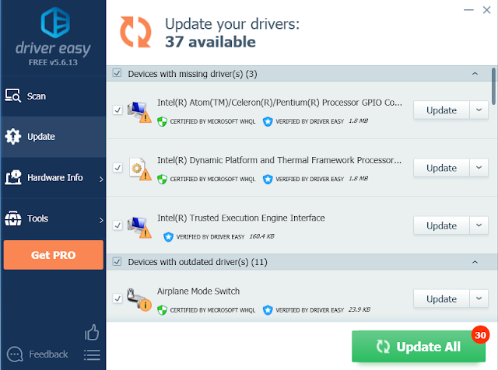Click the thumbs-up like icon

point(92,332)
